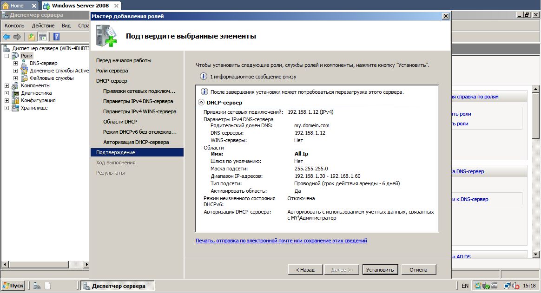Open Области DHCP wizard step

120,122
